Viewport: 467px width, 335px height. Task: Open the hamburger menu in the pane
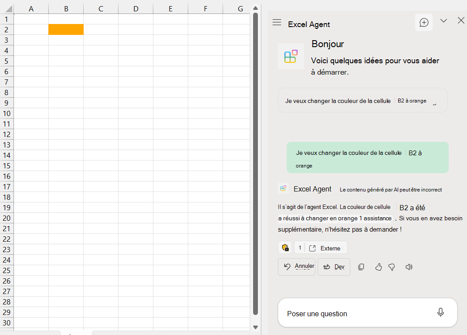(277, 23)
